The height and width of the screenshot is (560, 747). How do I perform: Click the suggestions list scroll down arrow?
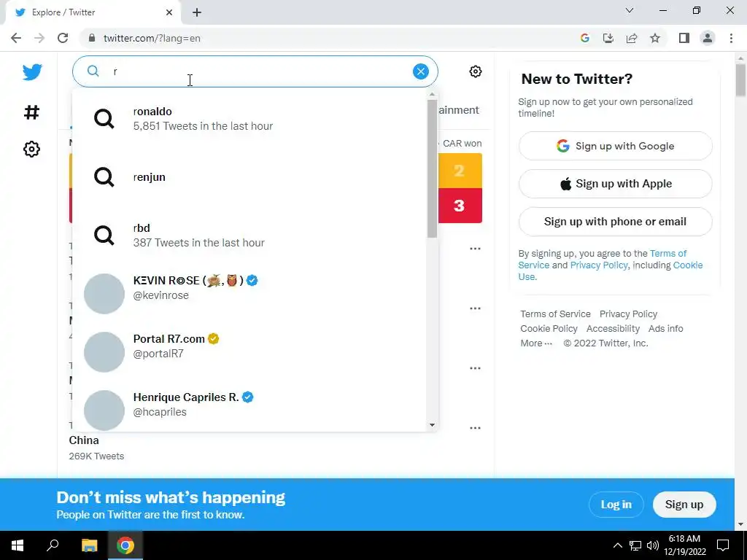point(432,425)
